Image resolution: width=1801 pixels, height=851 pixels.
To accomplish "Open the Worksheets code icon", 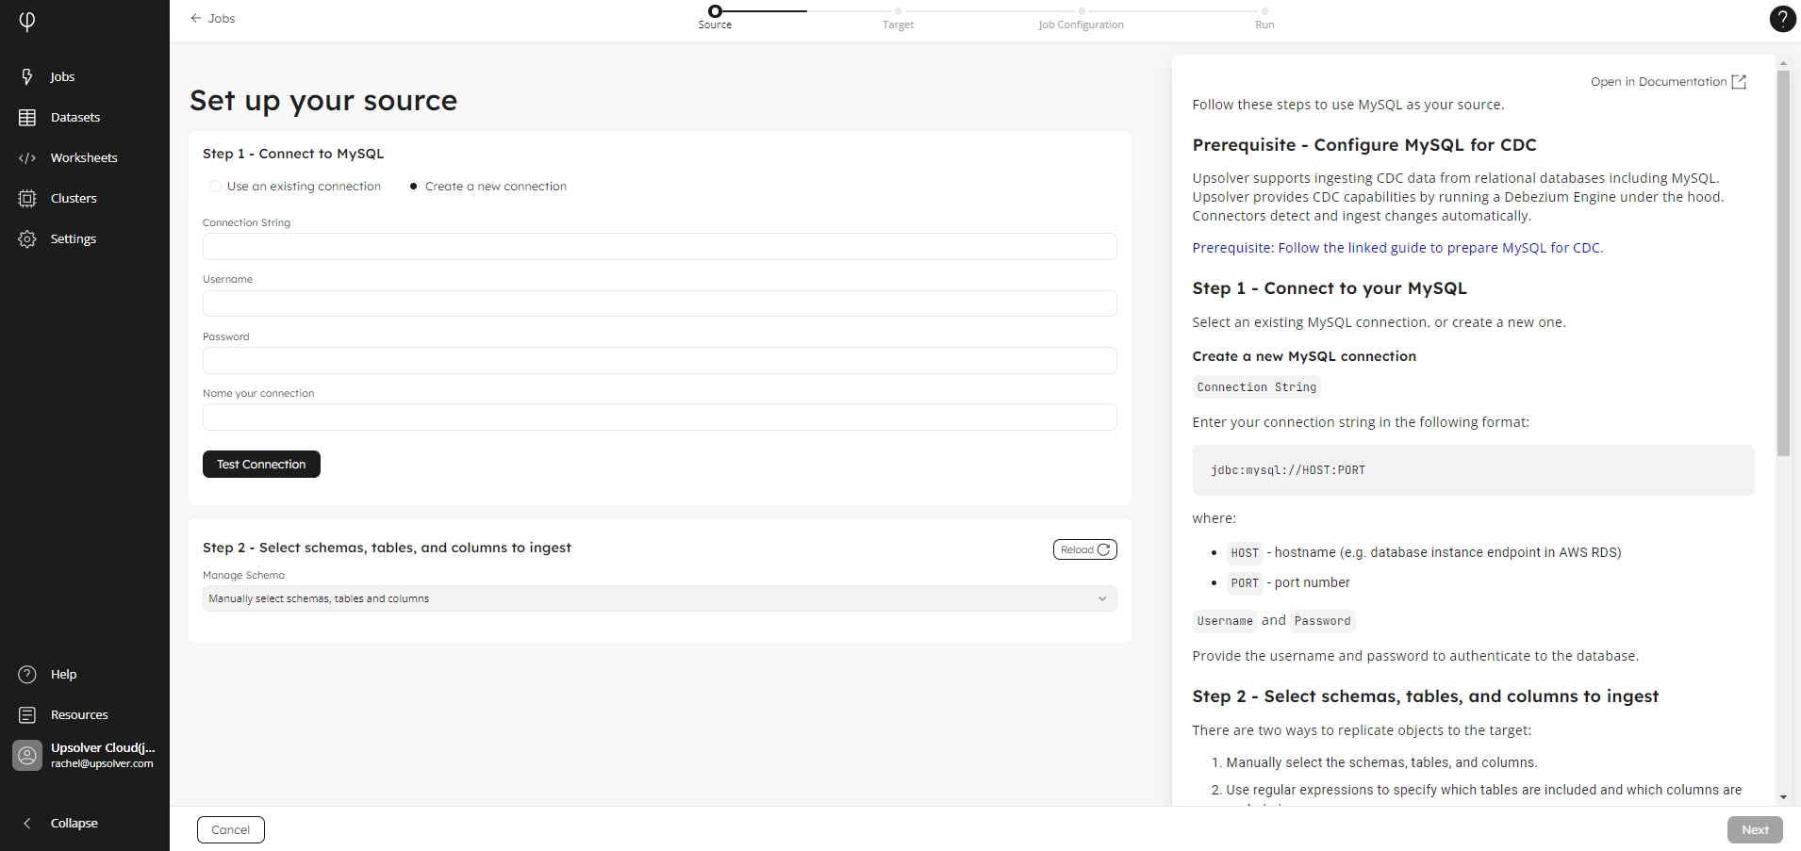I will click(27, 158).
